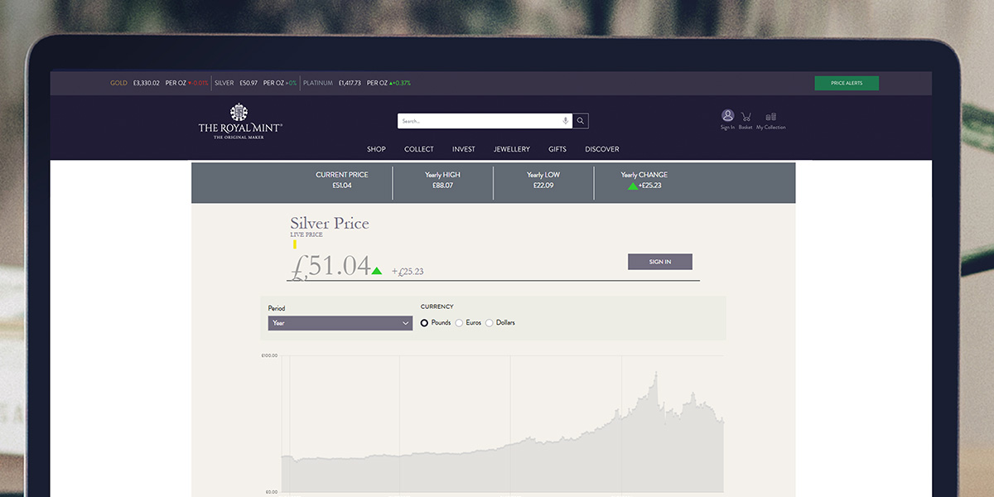Expand the Invest navigation menu
This screenshot has height=497, width=994.
tap(463, 149)
